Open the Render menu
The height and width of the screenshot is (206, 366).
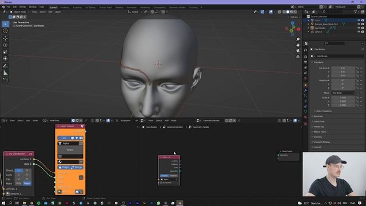point(23,7)
